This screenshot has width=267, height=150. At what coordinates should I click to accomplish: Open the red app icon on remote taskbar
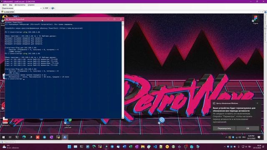[x=38, y=137]
